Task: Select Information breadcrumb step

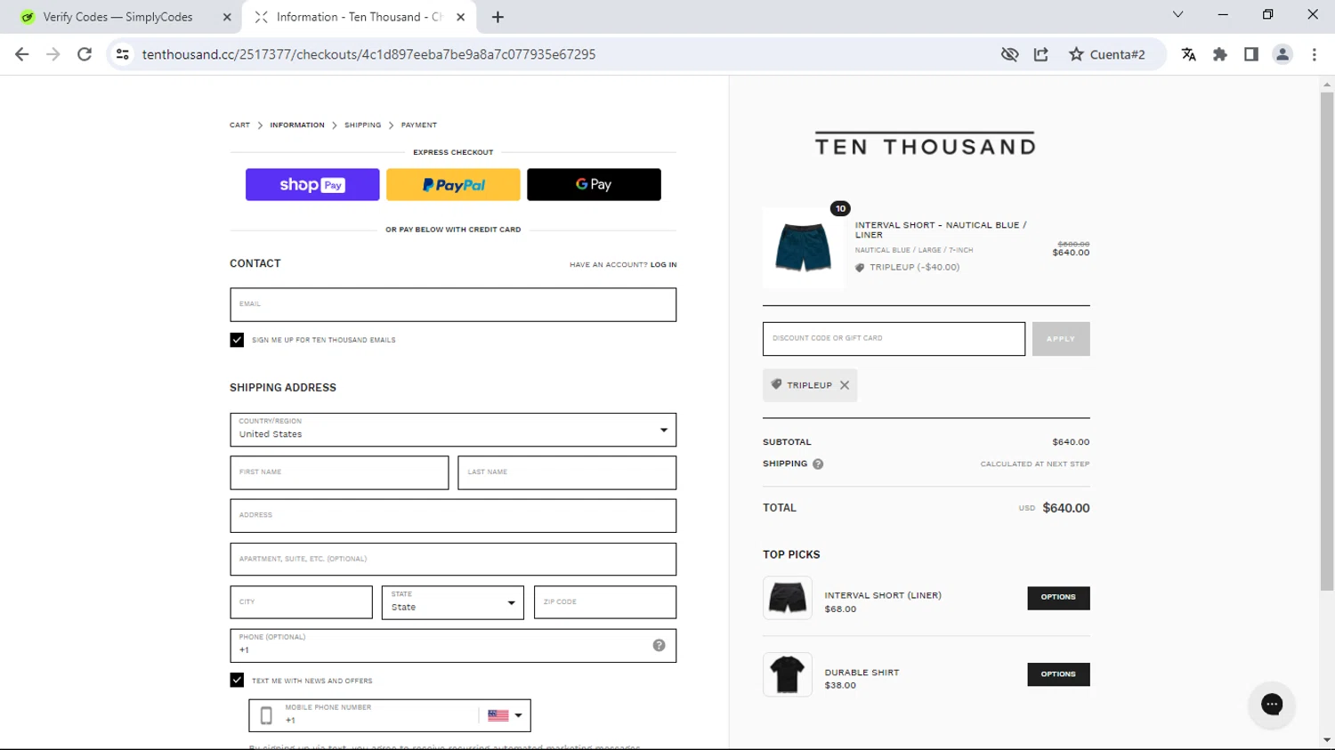Action: (297, 125)
